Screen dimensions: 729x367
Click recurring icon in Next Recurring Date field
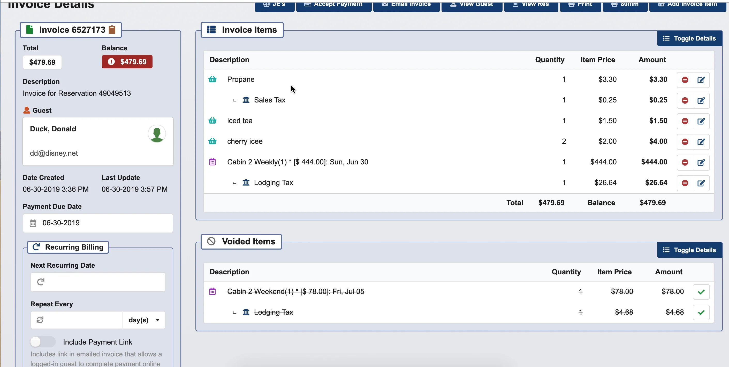(x=41, y=281)
